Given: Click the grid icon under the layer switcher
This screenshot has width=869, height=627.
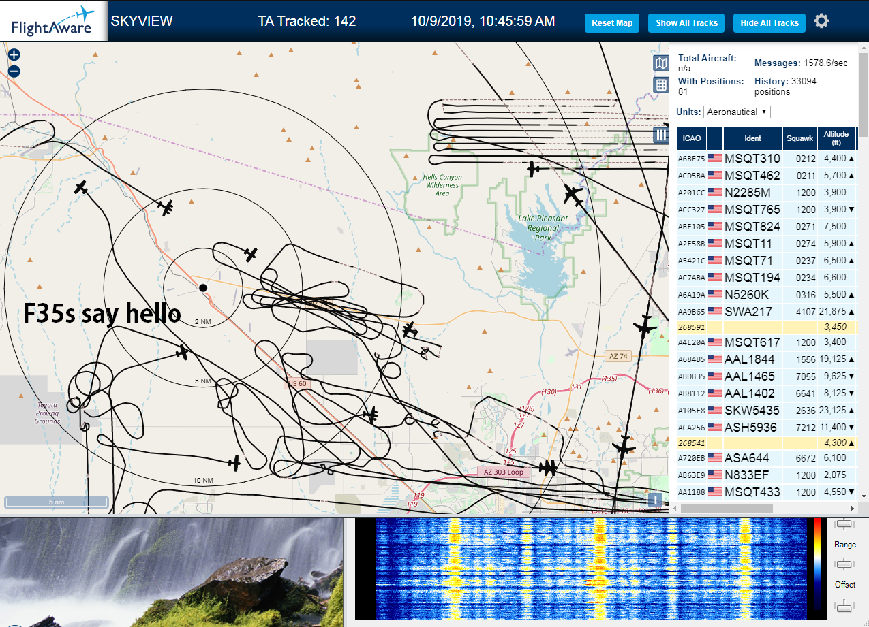Looking at the screenshot, I should click(661, 84).
